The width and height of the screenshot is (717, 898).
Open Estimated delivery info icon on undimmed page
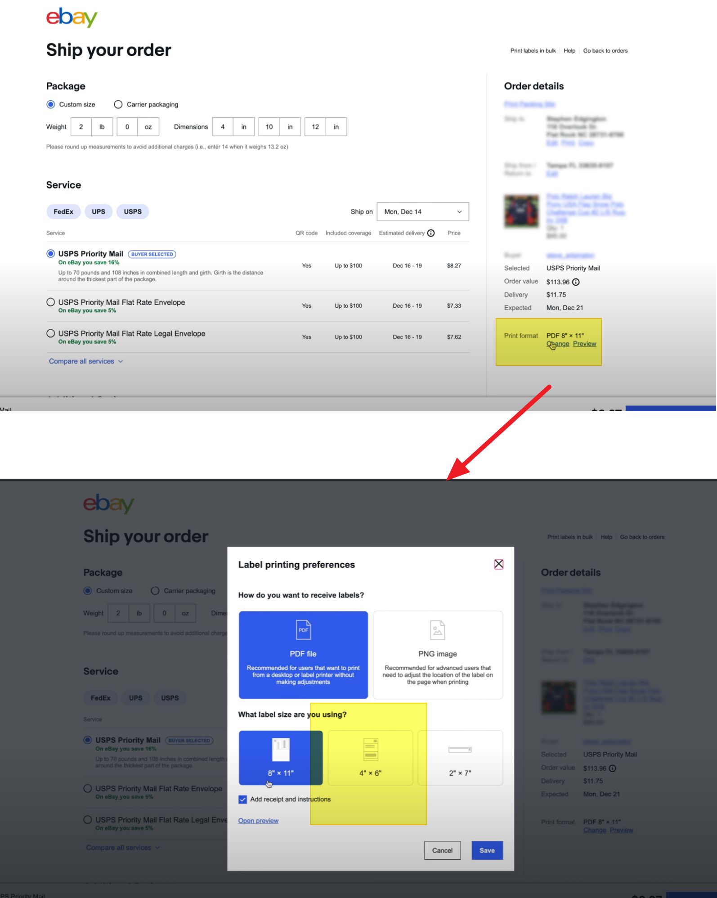pyautogui.click(x=431, y=233)
